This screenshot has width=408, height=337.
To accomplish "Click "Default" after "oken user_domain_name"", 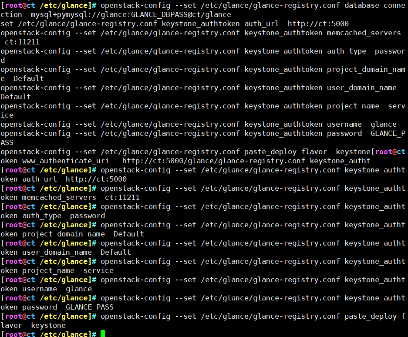I will 116,252.
